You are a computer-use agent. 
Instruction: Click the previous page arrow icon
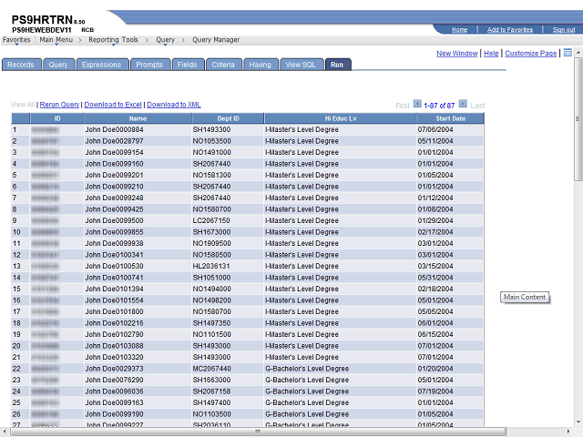pos(417,104)
